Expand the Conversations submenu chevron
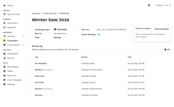 tap(23, 45)
